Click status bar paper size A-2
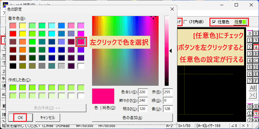The height and width of the screenshot is (129, 259). (171, 126)
